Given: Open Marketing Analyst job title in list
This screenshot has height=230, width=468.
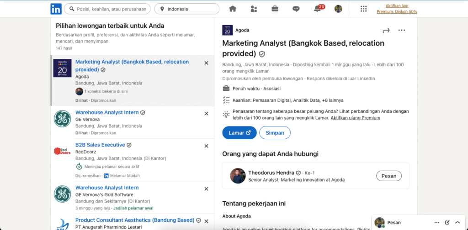Looking at the screenshot, I should [132, 66].
